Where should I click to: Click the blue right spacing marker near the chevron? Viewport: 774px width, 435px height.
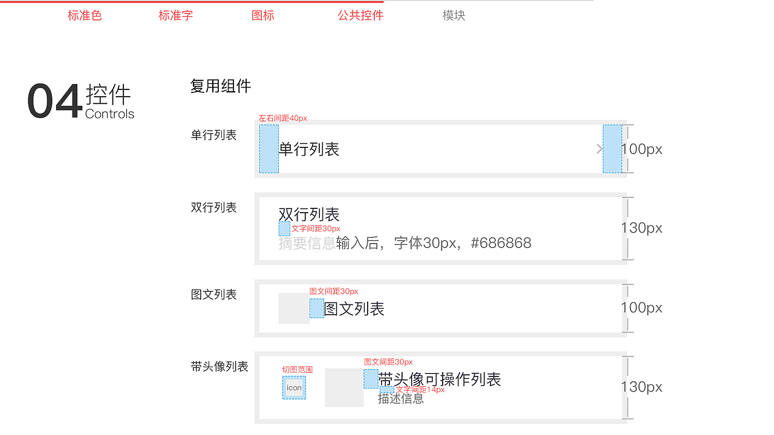click(613, 149)
